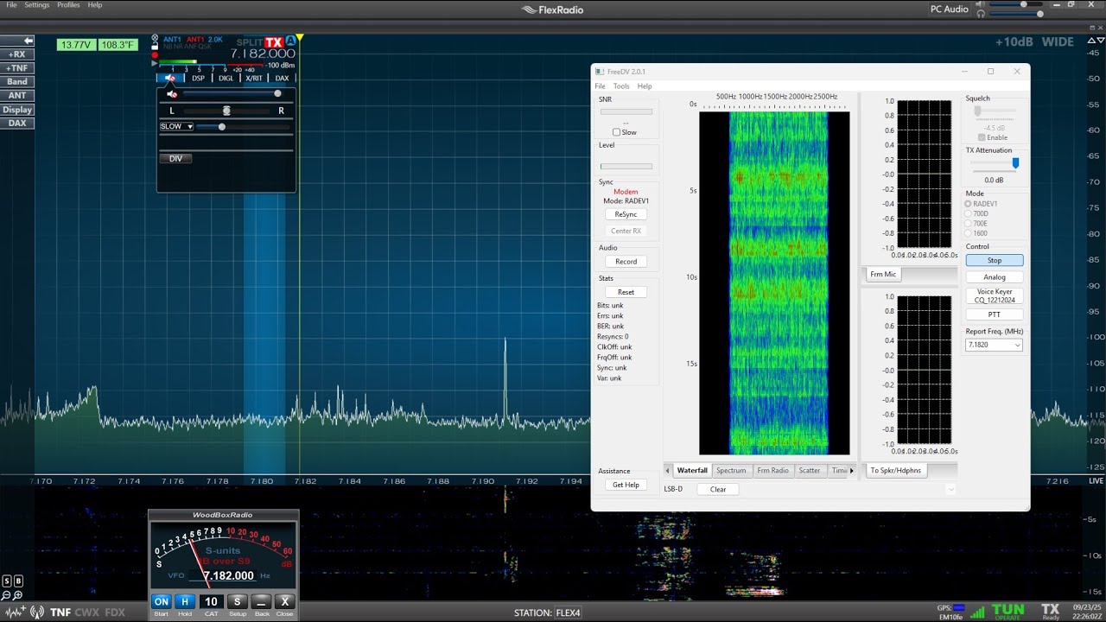Click the antenna tower status icon

coord(37,612)
